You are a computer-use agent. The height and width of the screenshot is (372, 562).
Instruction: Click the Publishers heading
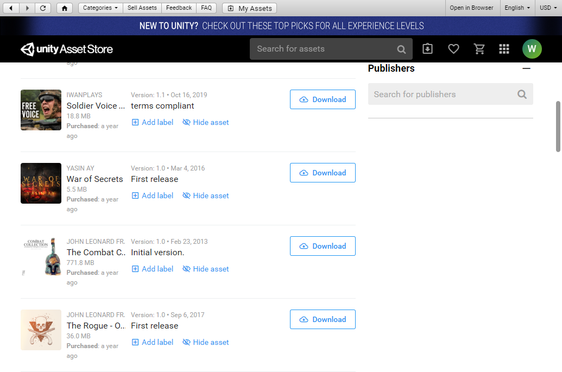[x=391, y=68]
